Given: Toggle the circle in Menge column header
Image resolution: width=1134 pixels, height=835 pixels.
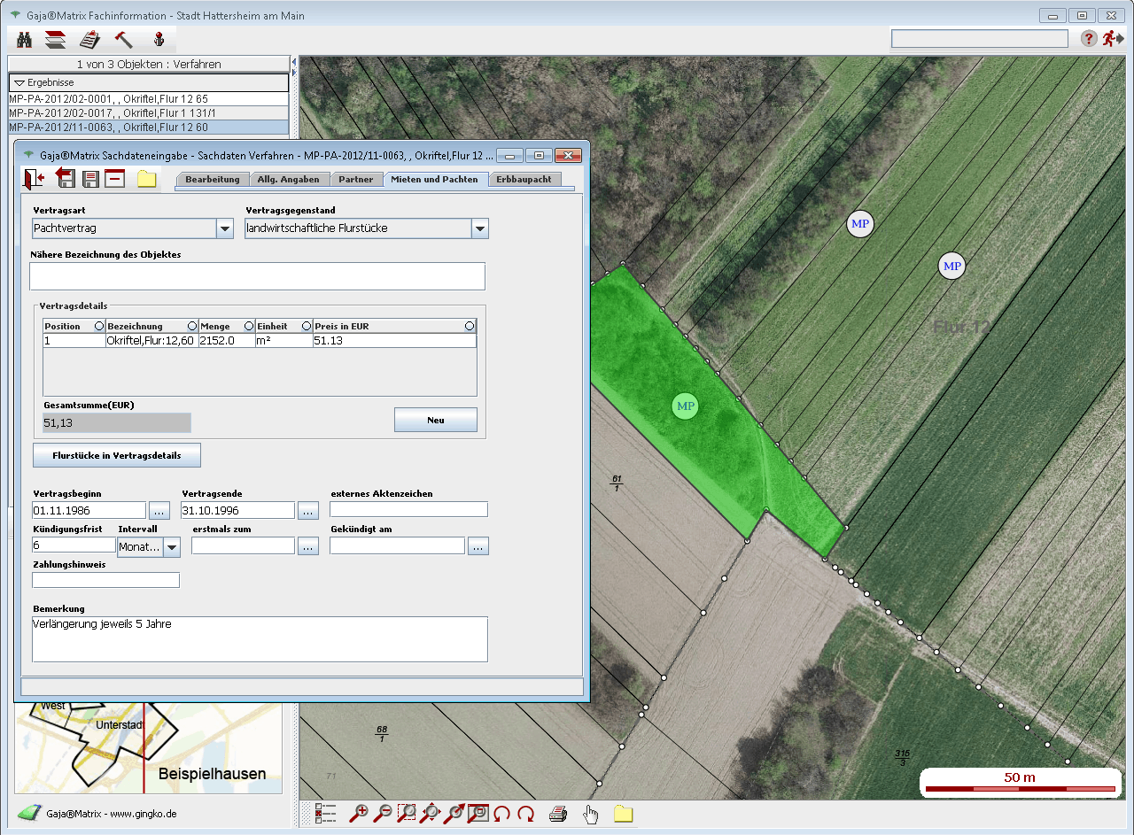Looking at the screenshot, I should [x=247, y=327].
